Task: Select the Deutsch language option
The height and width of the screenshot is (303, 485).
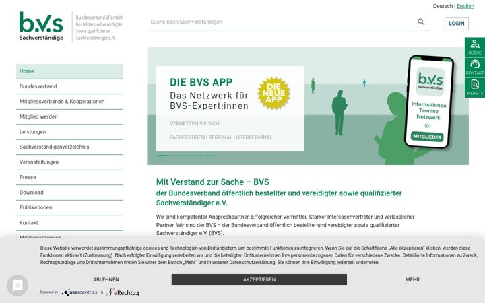Action: tap(443, 6)
